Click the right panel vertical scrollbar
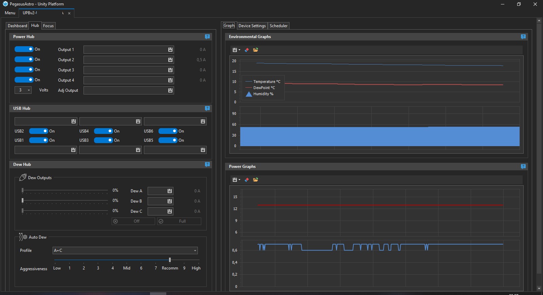The height and width of the screenshot is (295, 543). click(539, 148)
